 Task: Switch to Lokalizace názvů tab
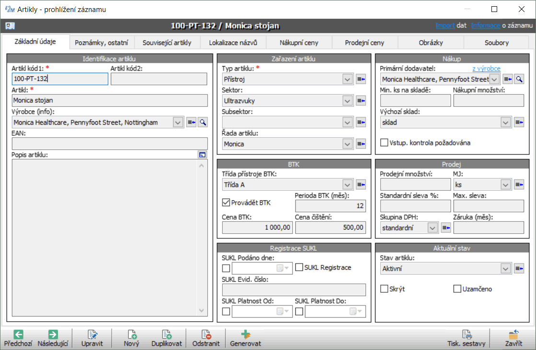(233, 43)
